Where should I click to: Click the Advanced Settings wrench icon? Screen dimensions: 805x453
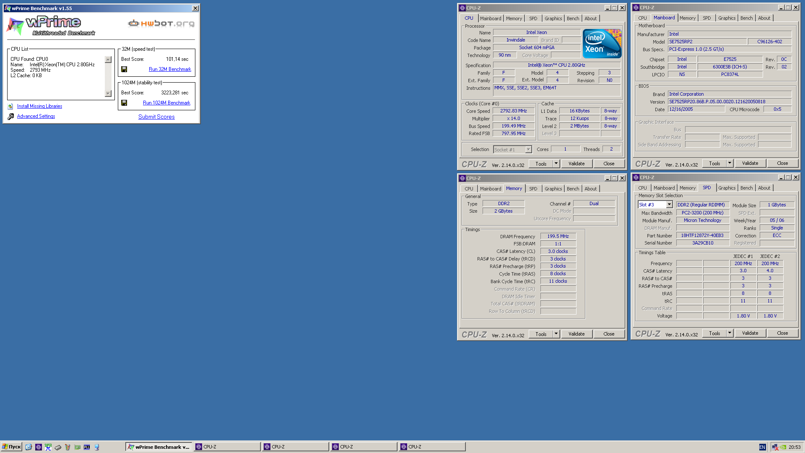(10, 117)
